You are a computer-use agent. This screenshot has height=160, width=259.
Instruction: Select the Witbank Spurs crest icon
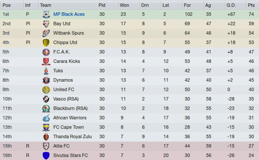[46, 33]
